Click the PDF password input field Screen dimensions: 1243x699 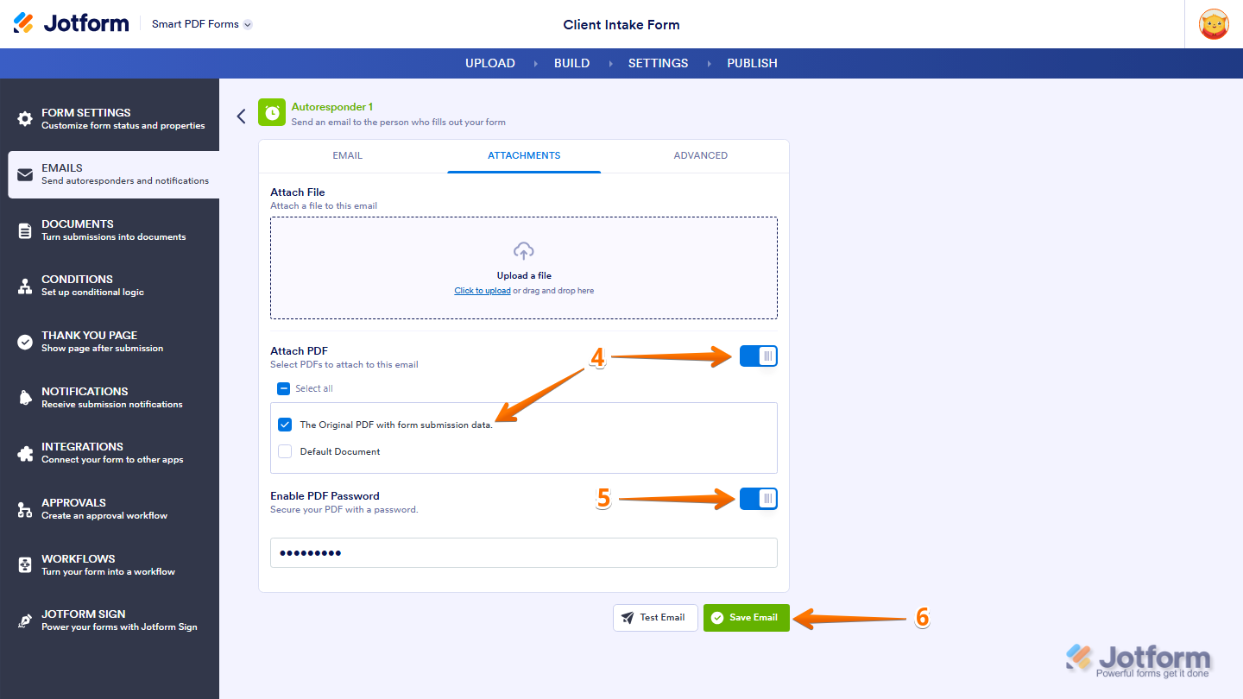[x=524, y=553]
